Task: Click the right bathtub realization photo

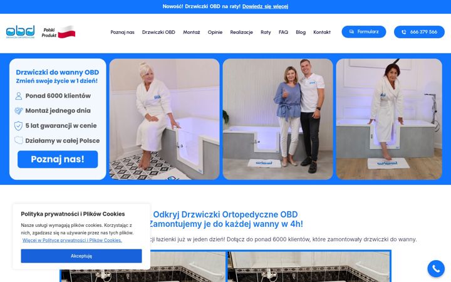Action: pos(309,267)
